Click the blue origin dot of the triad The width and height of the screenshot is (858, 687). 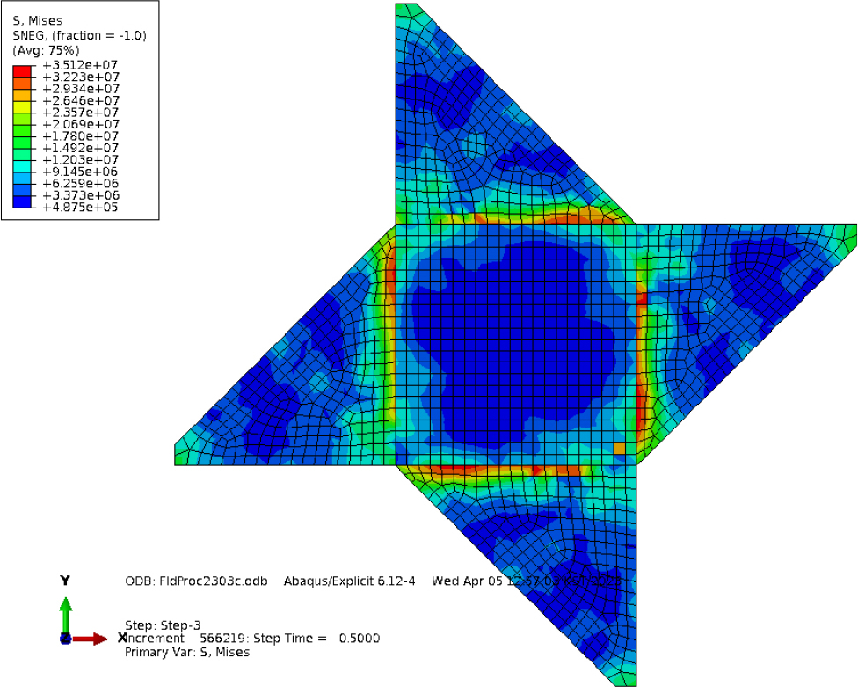click(65, 639)
